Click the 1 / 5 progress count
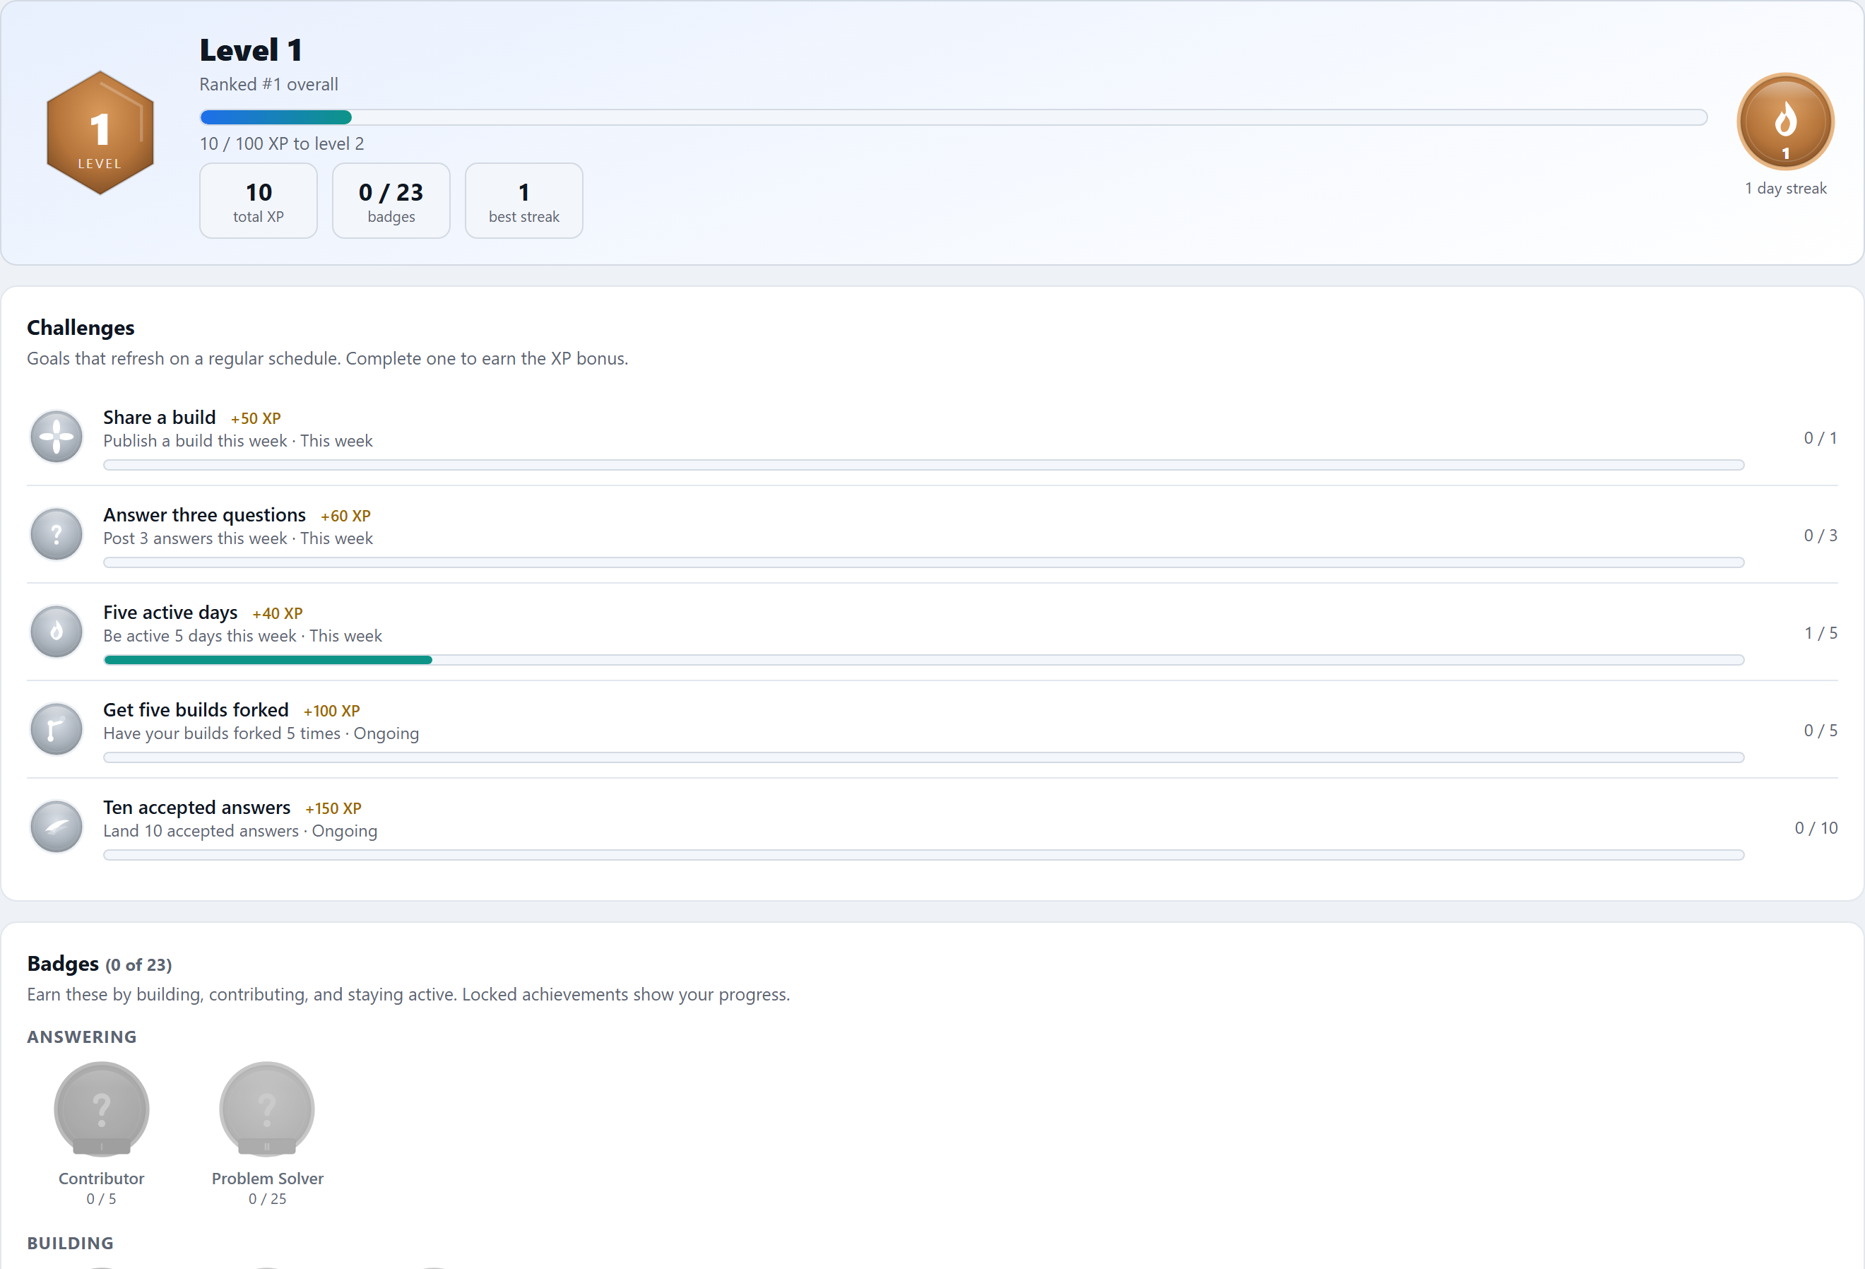 1821,633
